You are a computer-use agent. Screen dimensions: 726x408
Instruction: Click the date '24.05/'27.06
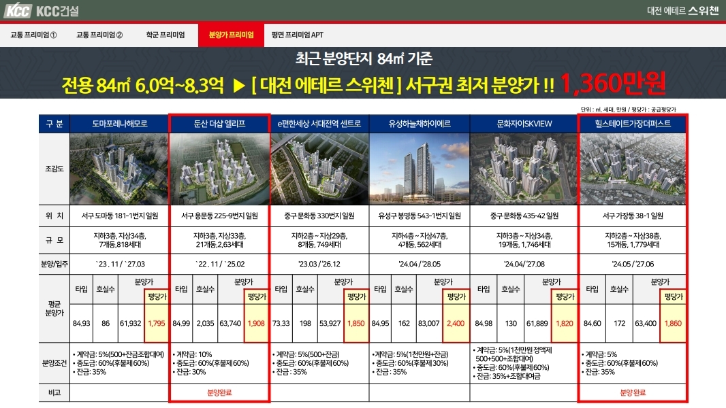tap(633, 265)
